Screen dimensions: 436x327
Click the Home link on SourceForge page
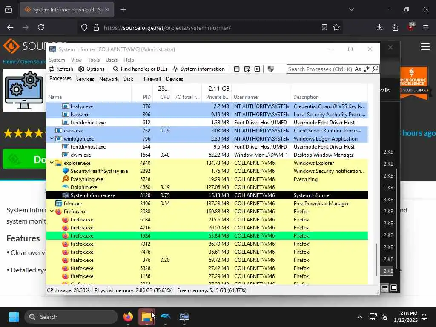pyautogui.click(x=9, y=62)
